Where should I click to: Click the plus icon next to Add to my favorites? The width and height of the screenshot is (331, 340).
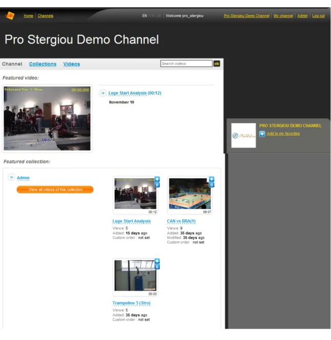pyautogui.click(x=262, y=134)
